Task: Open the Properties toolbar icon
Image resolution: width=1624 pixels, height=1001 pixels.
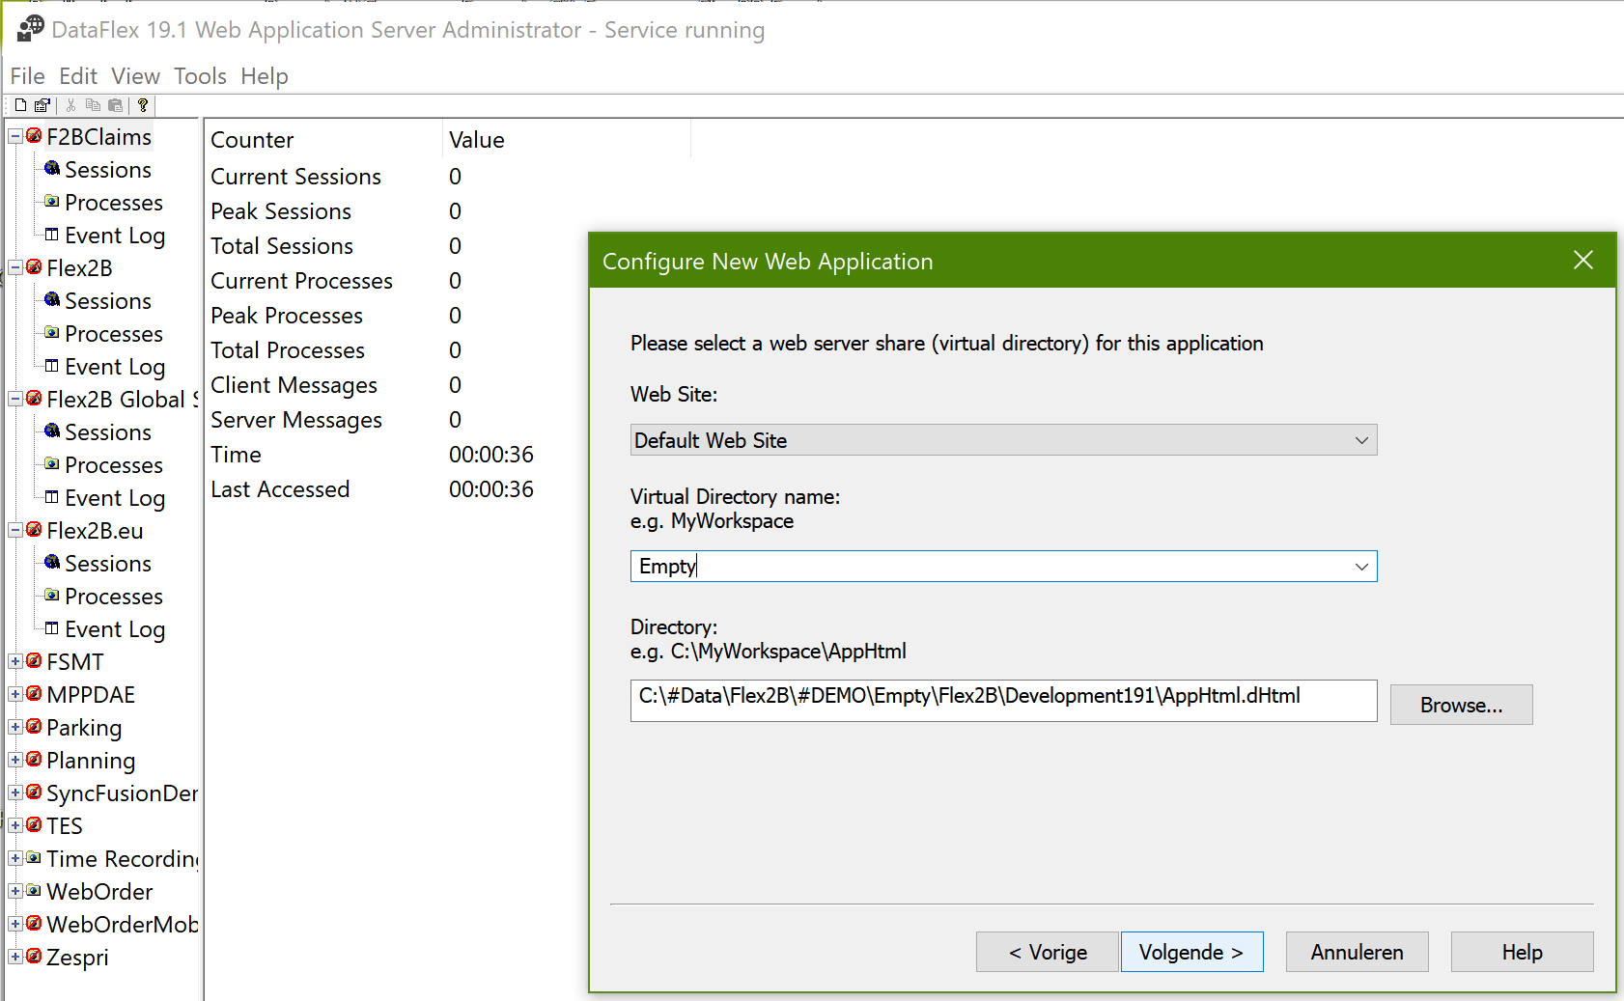Action: (42, 105)
